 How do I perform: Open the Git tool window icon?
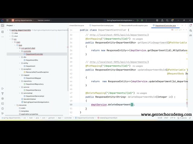tap(2, 113)
